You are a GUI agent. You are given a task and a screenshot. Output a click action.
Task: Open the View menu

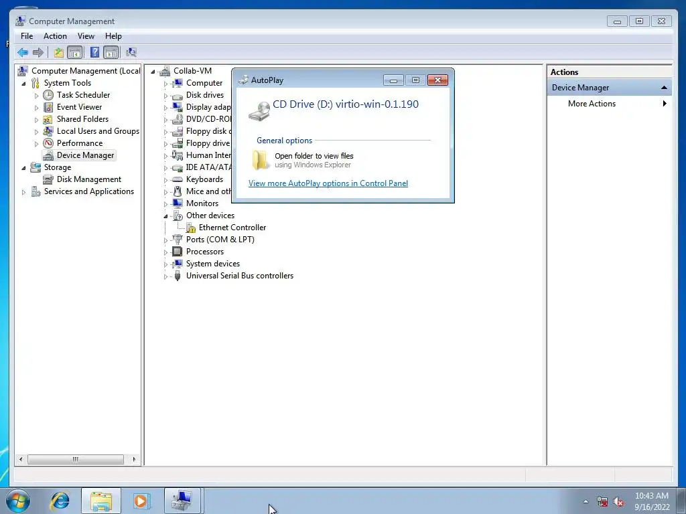pos(86,36)
